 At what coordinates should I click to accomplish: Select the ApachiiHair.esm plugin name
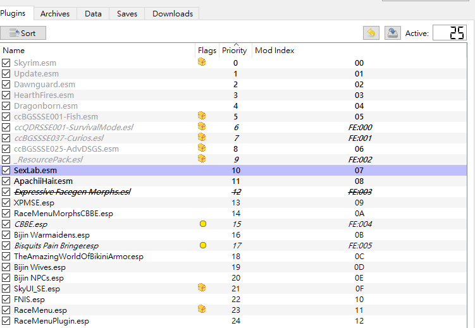point(43,181)
